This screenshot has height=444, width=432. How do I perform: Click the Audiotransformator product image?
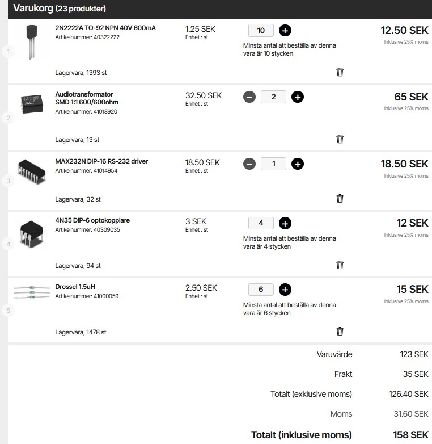(x=31, y=104)
